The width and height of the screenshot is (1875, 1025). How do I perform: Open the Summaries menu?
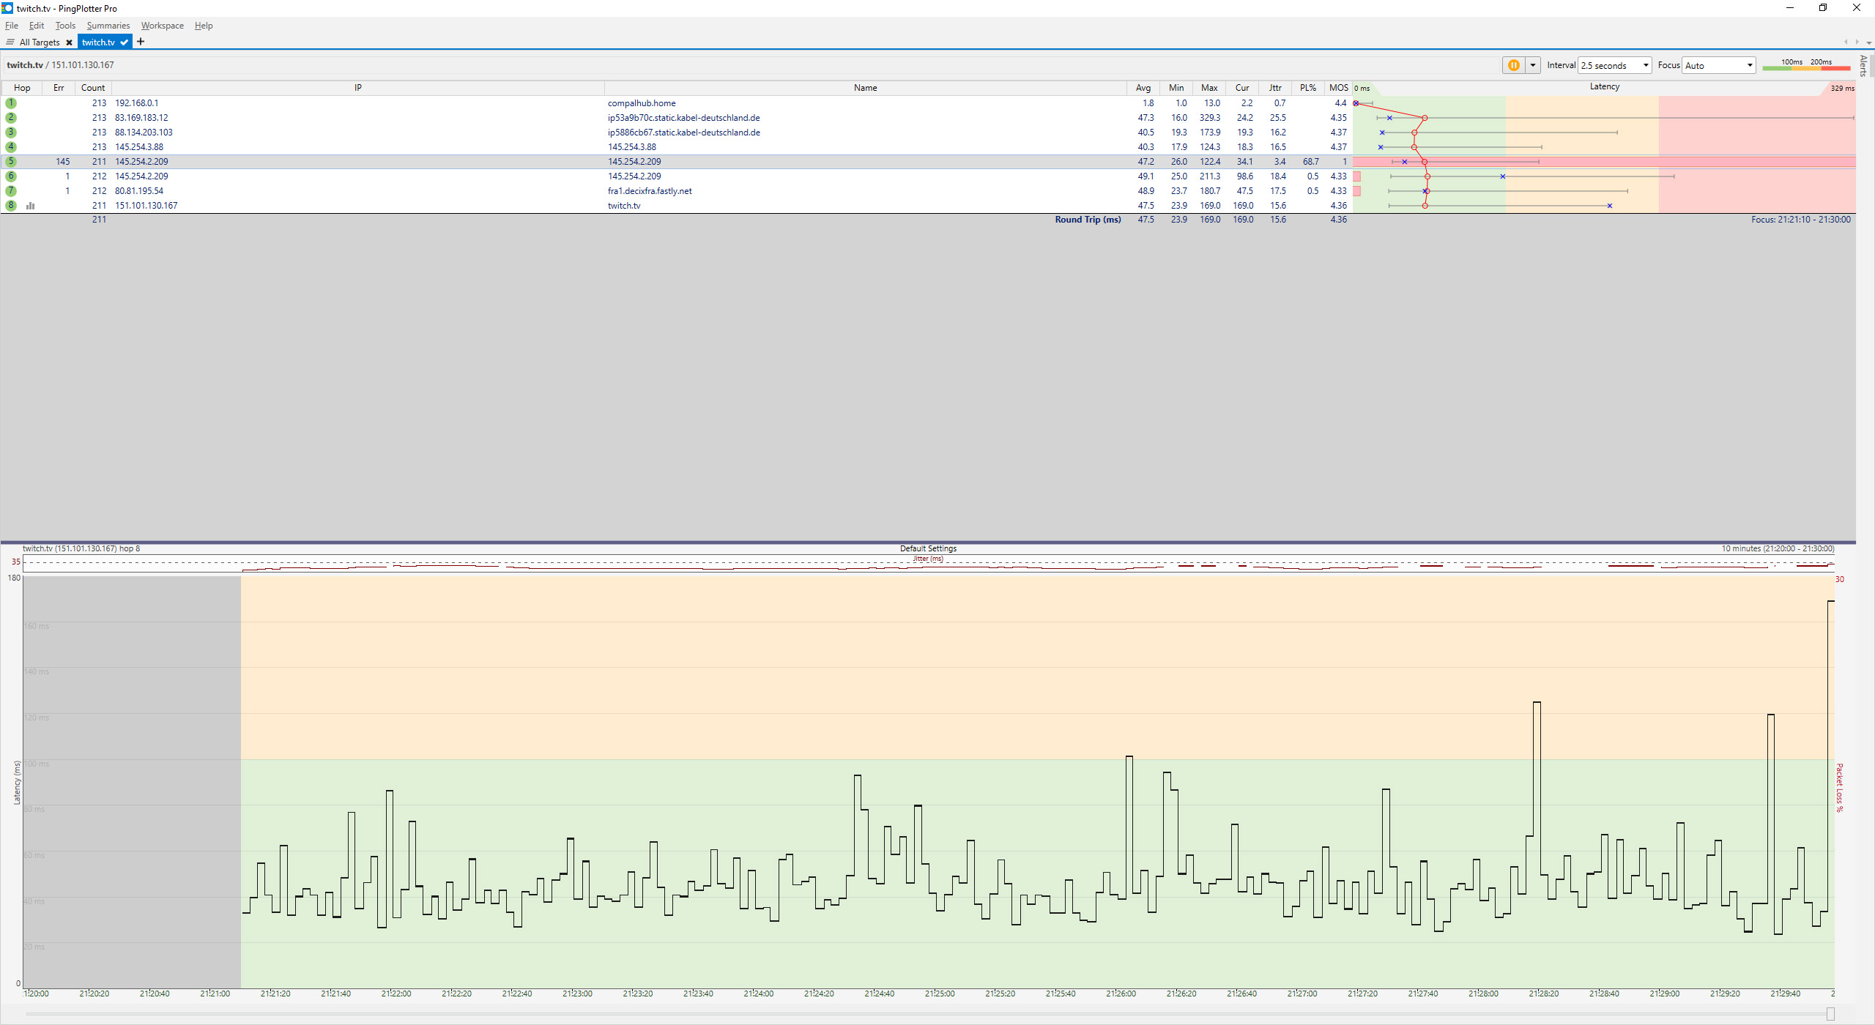pos(108,26)
